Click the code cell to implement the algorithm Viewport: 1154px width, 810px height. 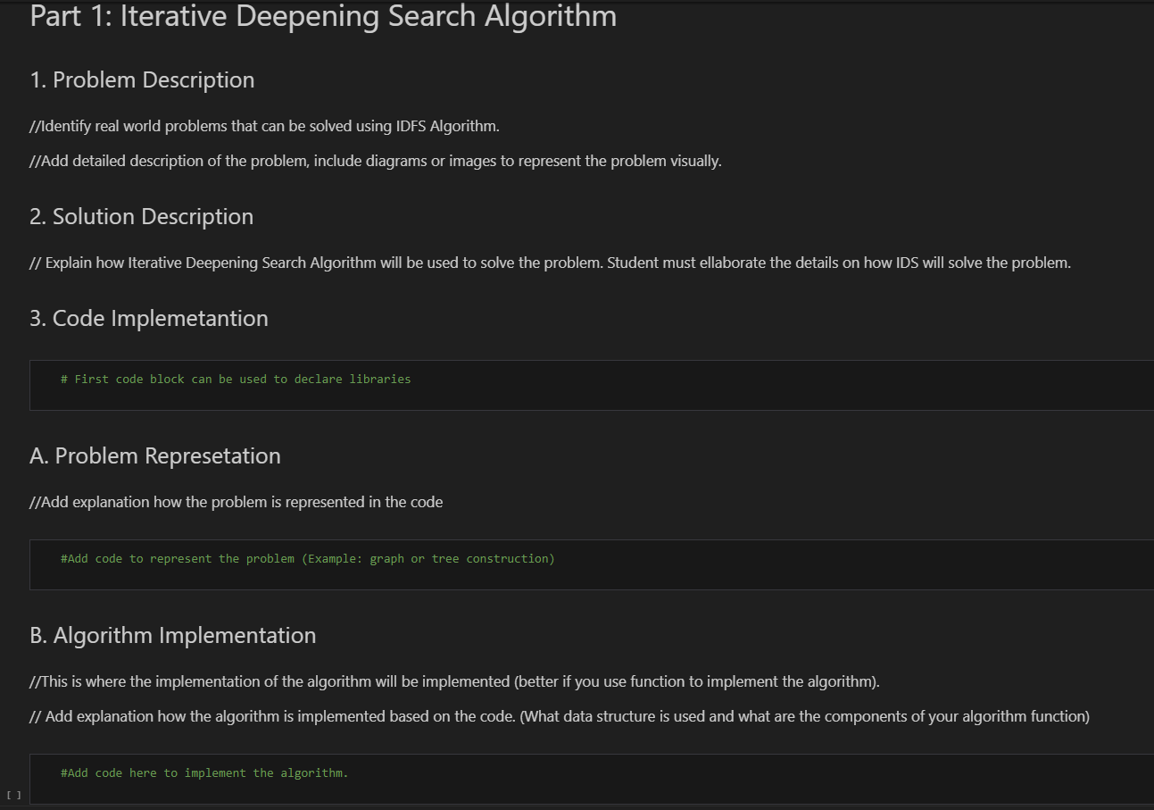[x=592, y=779]
